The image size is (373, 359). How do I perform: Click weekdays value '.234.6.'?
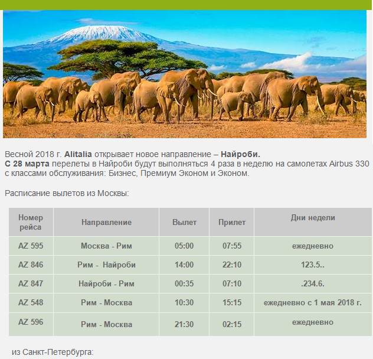click(x=313, y=283)
